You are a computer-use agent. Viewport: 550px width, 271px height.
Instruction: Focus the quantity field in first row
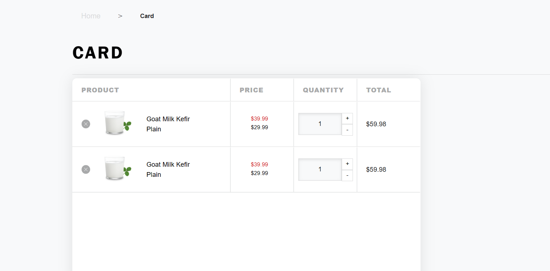point(320,124)
